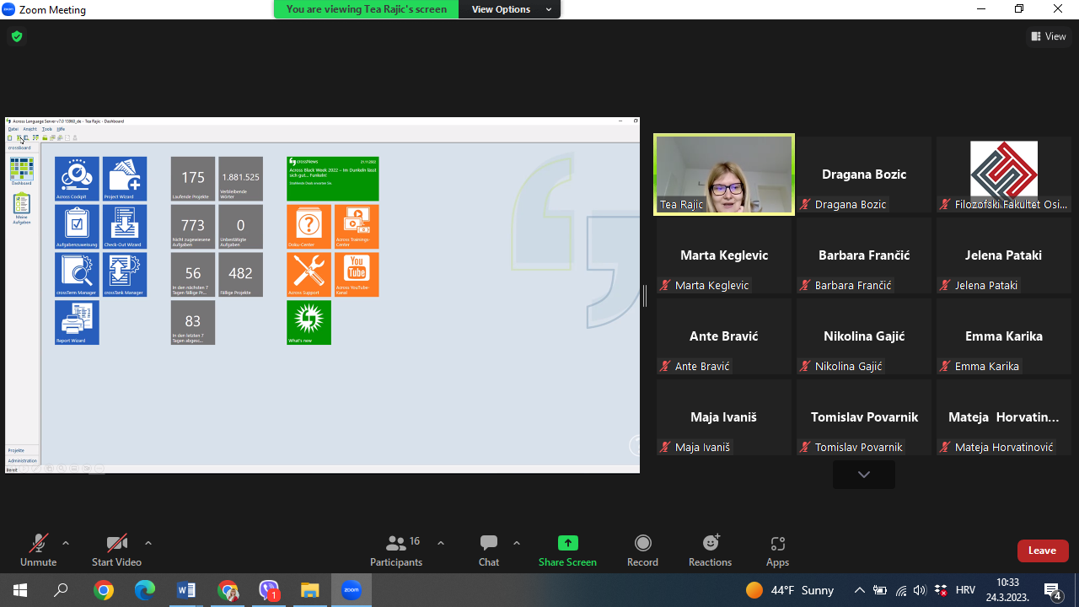Open Zoom Apps
Viewport: 1079px width, 607px height.
coord(777,551)
